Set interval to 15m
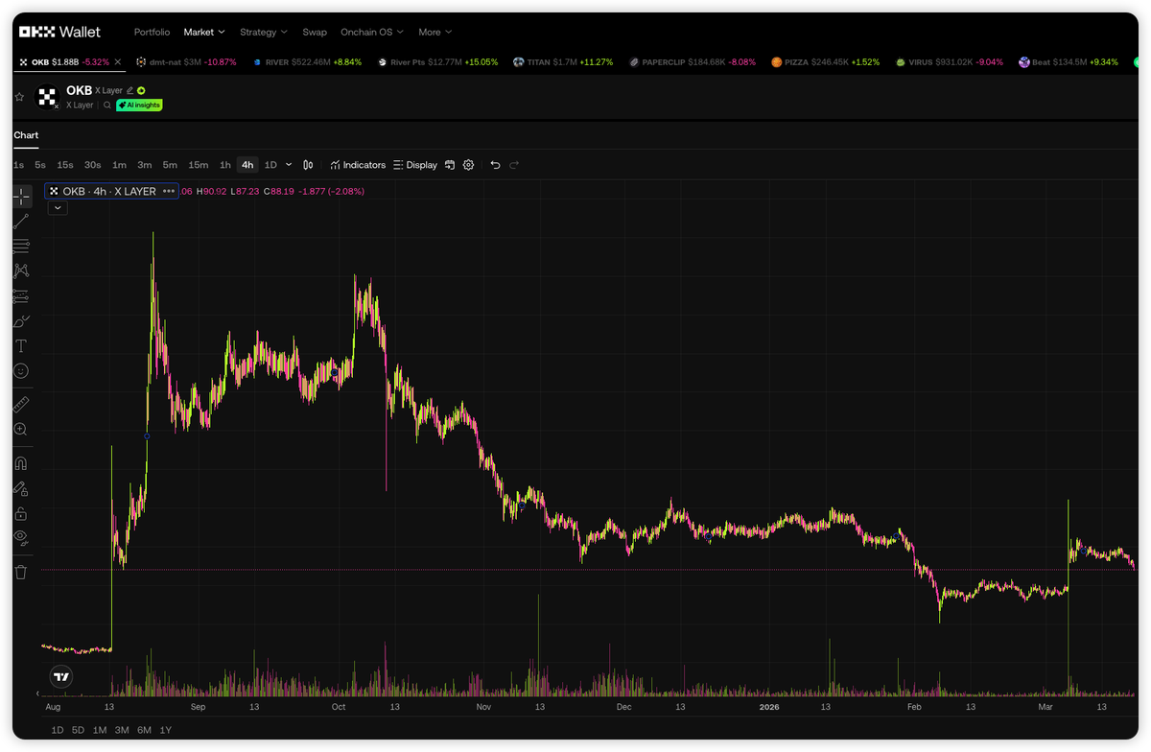Screen dimensions: 1151x752 click(x=198, y=165)
